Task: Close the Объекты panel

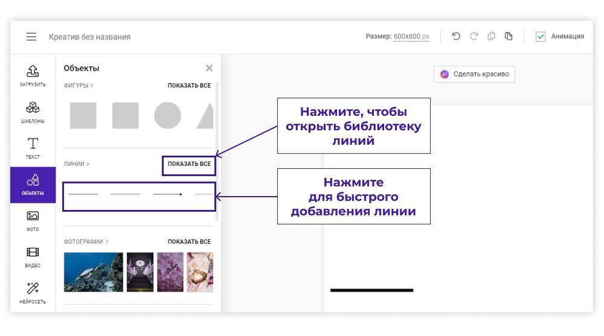Action: click(209, 68)
